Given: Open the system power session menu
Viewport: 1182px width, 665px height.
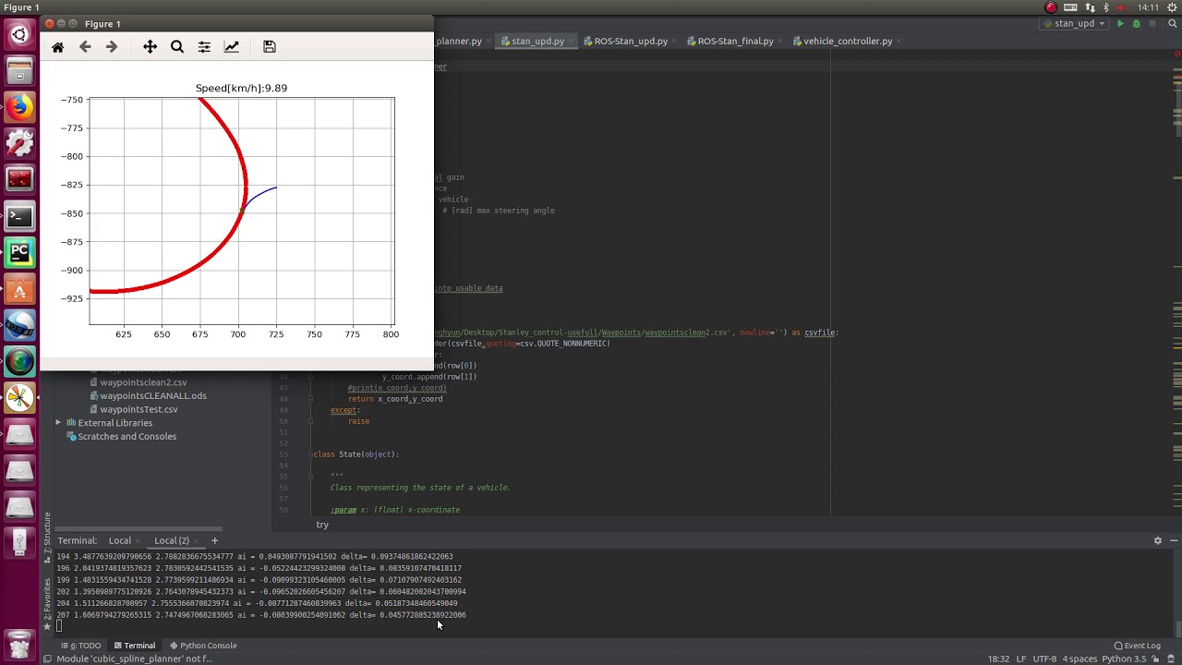Looking at the screenshot, I should 1170,7.
